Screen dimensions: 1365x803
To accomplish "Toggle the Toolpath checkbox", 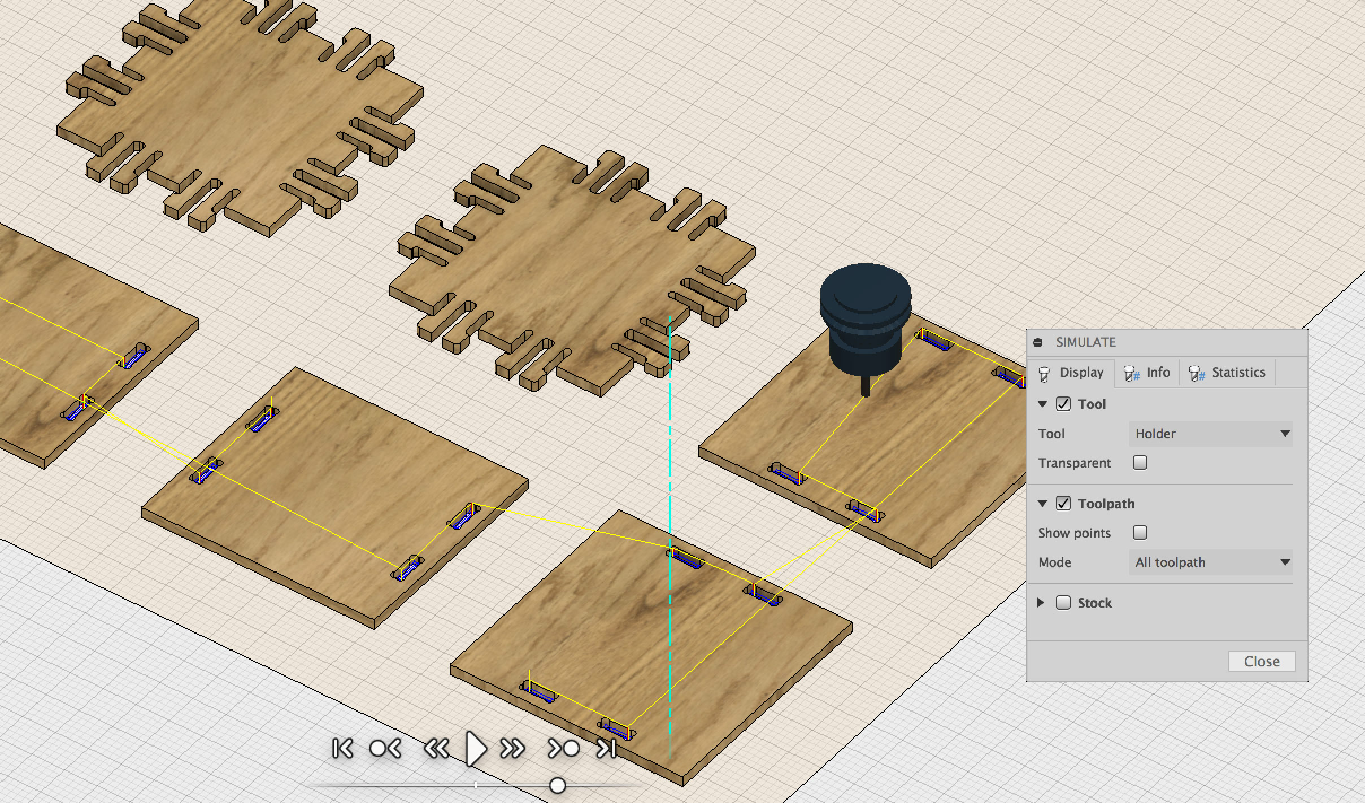I will (1063, 504).
